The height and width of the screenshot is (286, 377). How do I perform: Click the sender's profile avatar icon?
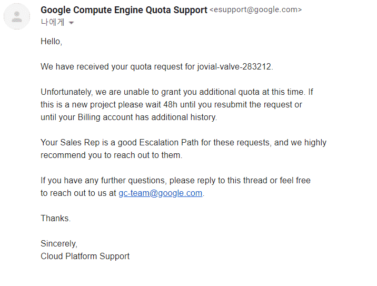pos(17,16)
